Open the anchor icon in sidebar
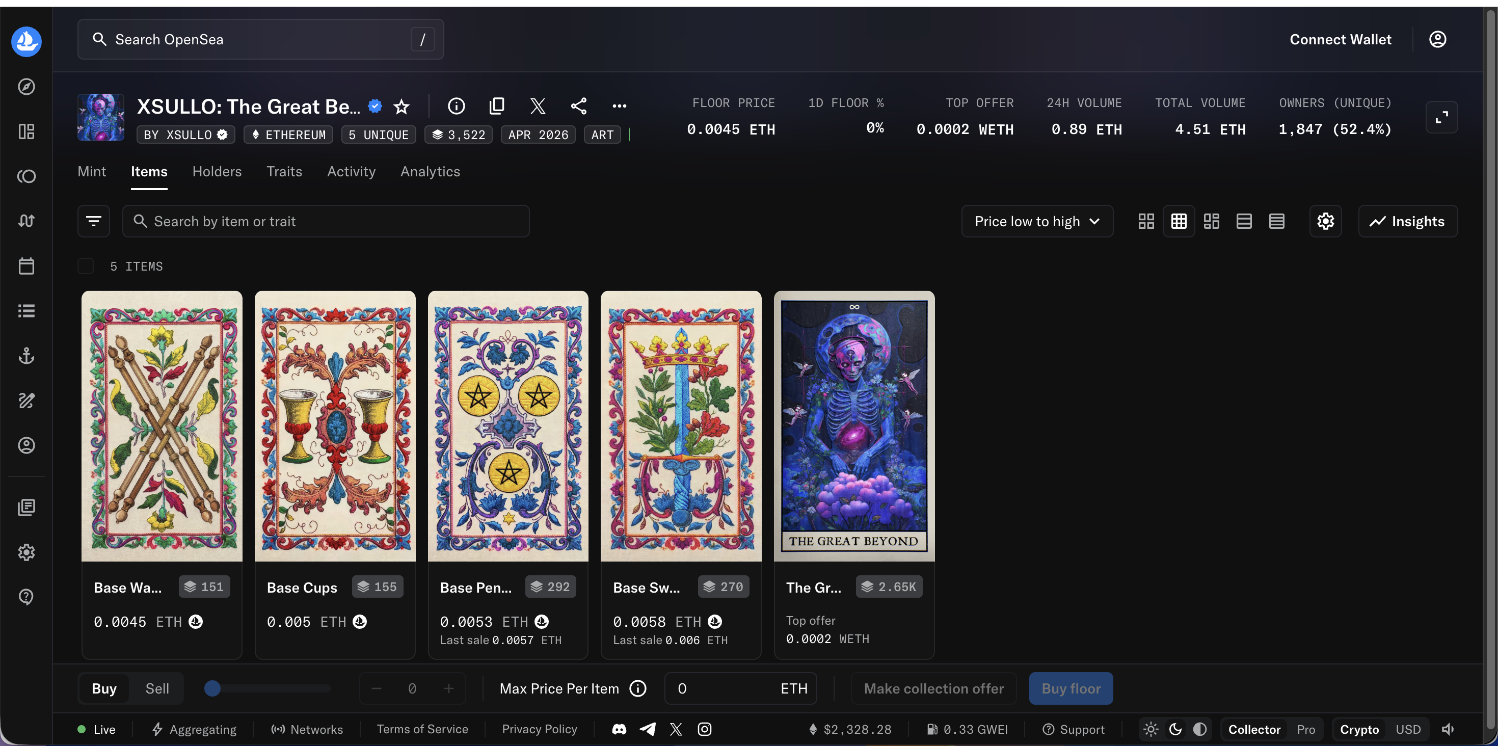1498x746 pixels. [26, 355]
